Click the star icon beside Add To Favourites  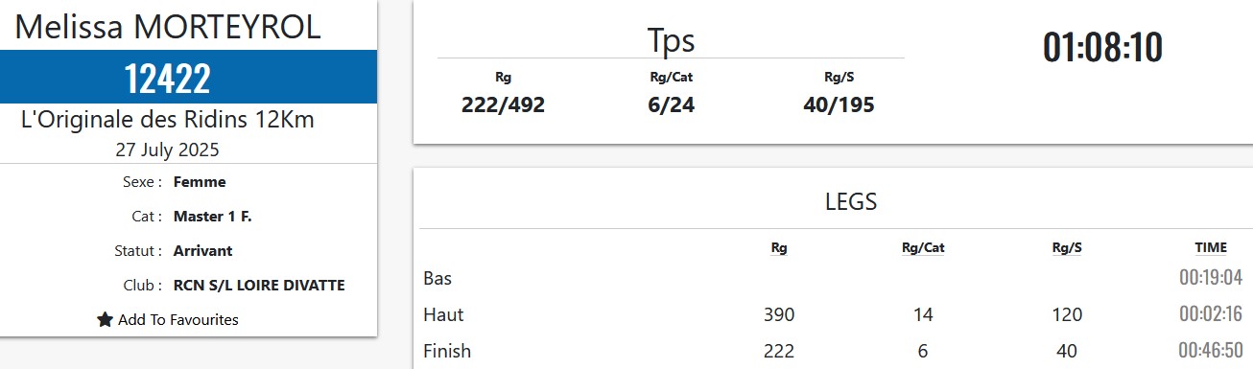[x=106, y=320]
